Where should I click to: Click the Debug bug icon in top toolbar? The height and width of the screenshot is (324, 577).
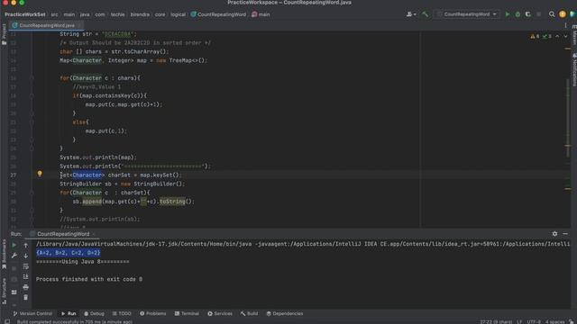click(517, 14)
